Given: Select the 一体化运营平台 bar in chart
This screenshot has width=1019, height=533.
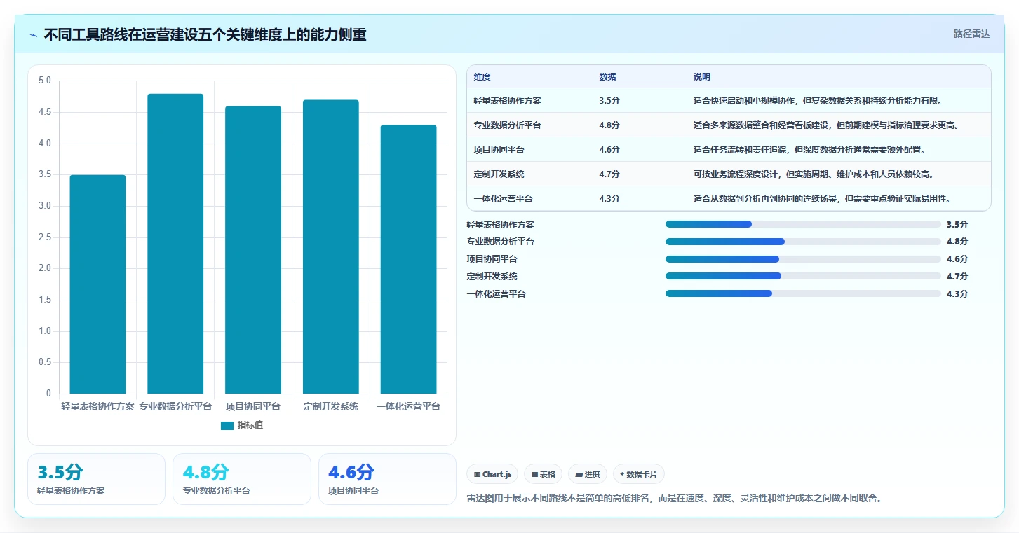Looking at the screenshot, I should tap(409, 259).
